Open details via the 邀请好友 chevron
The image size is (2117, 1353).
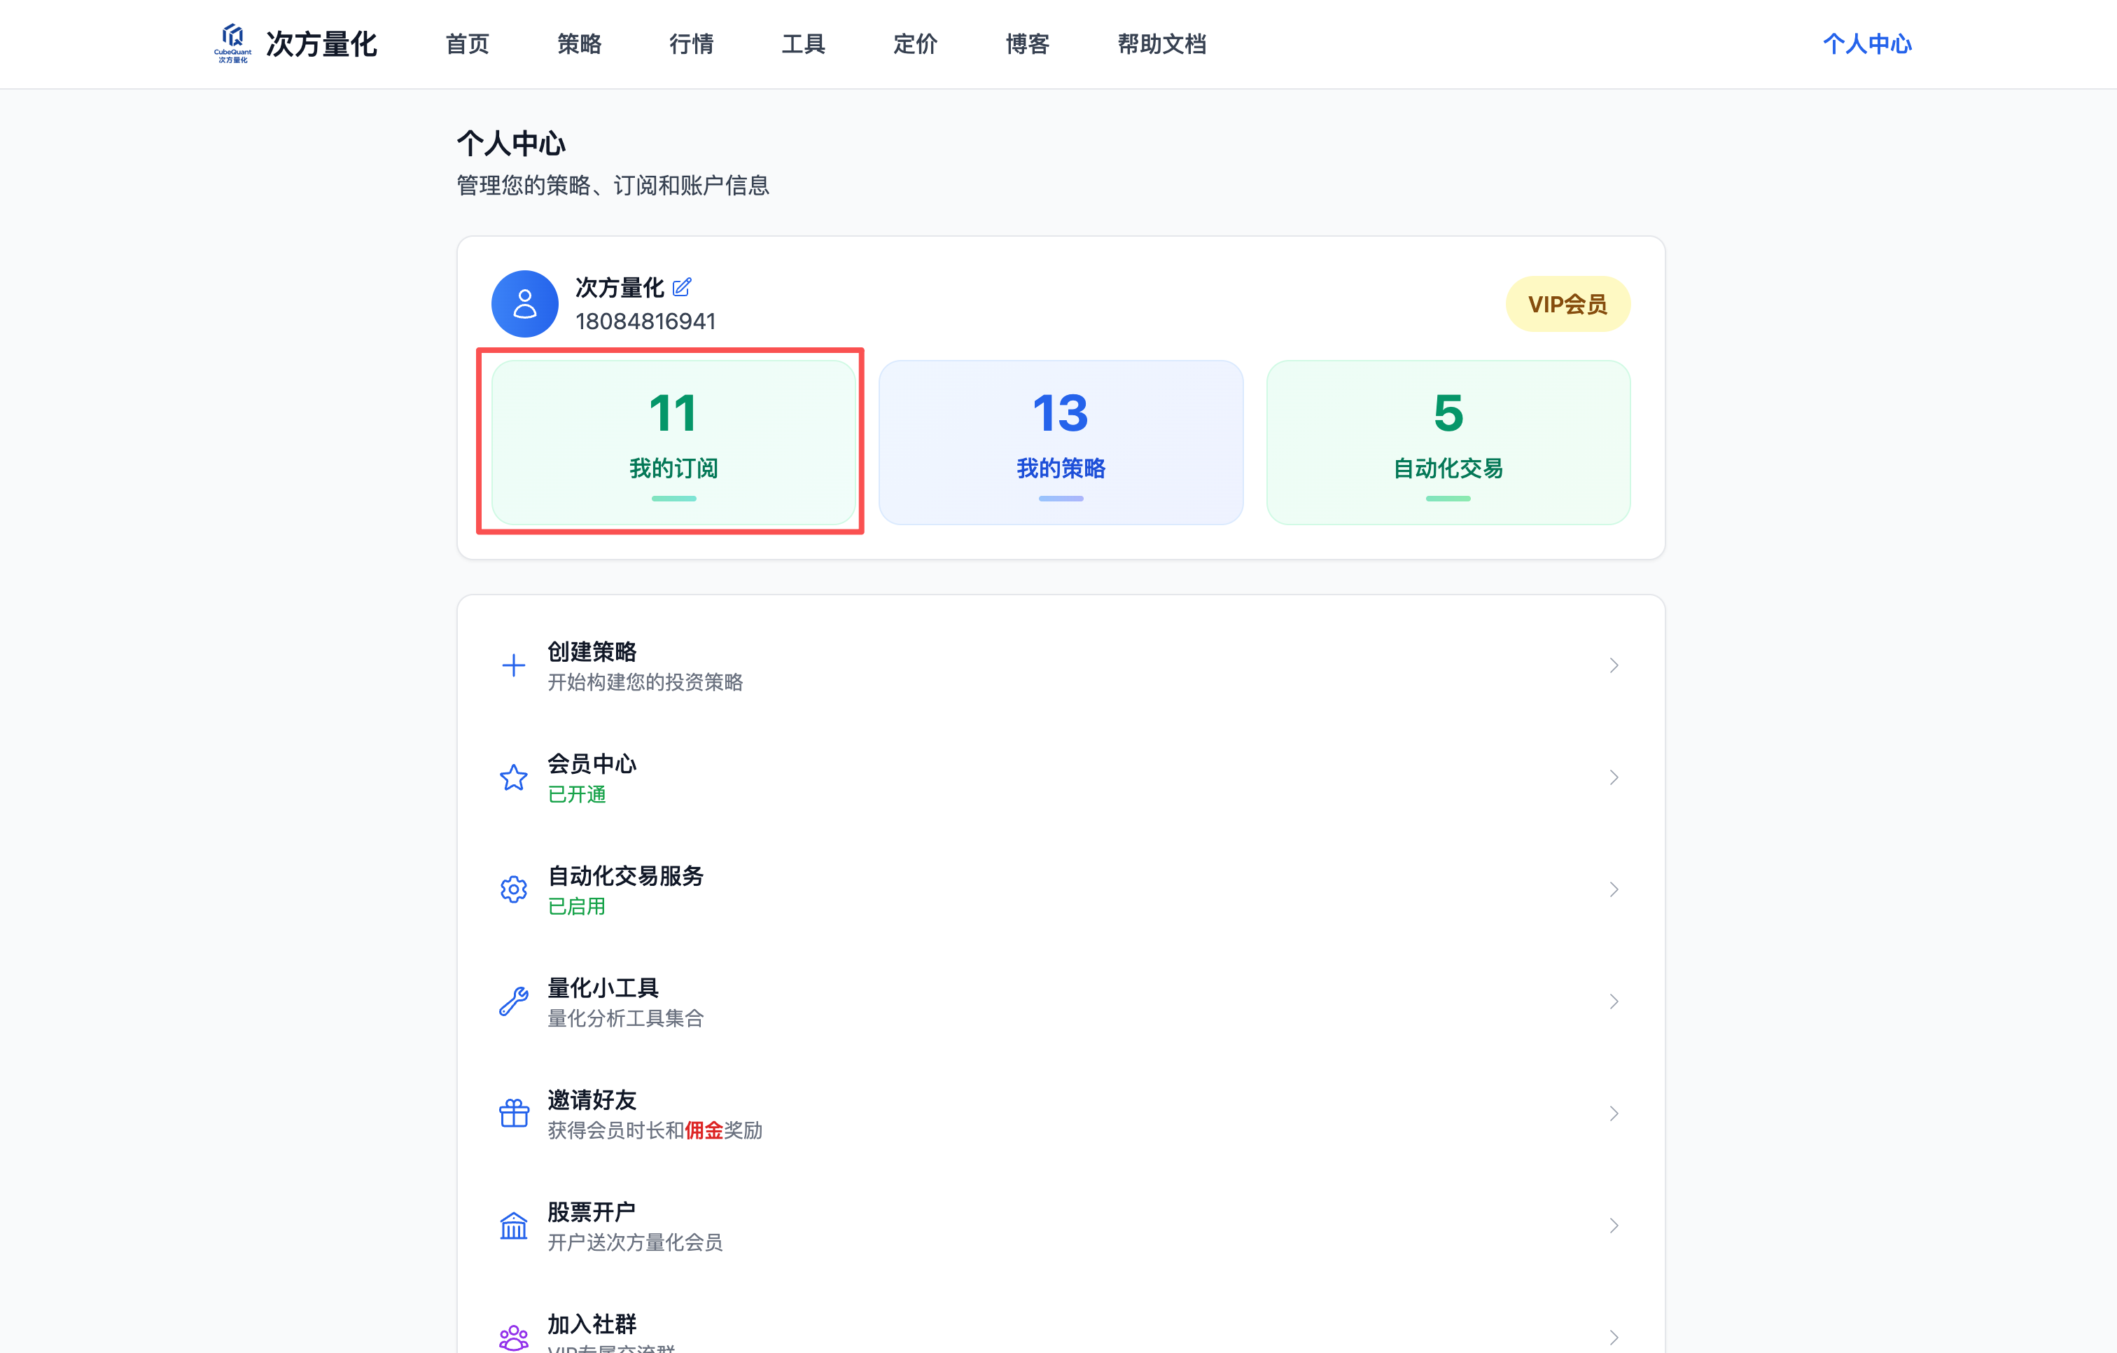pyautogui.click(x=1614, y=1113)
